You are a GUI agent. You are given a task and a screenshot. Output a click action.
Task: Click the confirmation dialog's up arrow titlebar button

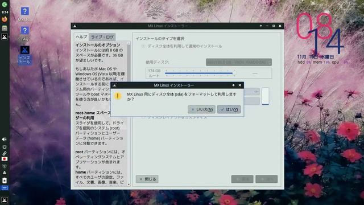[233, 85]
